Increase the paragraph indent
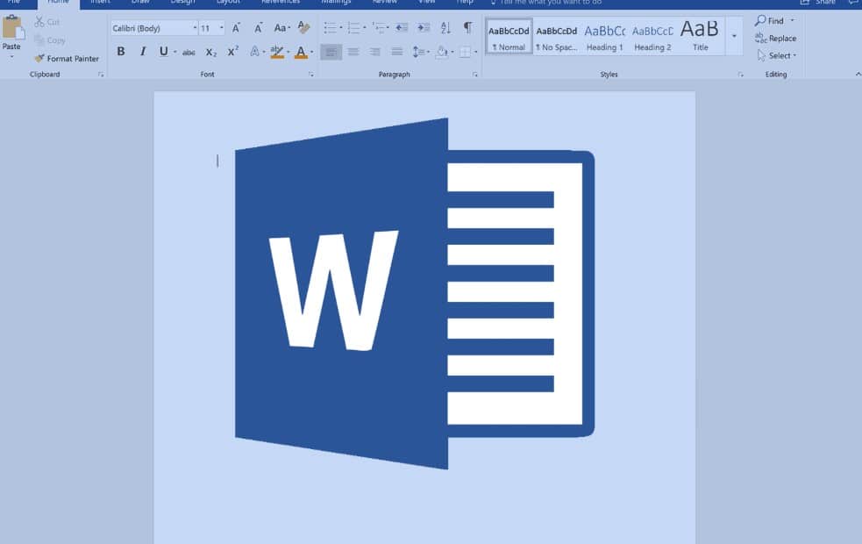The height and width of the screenshot is (544, 862). [424, 28]
